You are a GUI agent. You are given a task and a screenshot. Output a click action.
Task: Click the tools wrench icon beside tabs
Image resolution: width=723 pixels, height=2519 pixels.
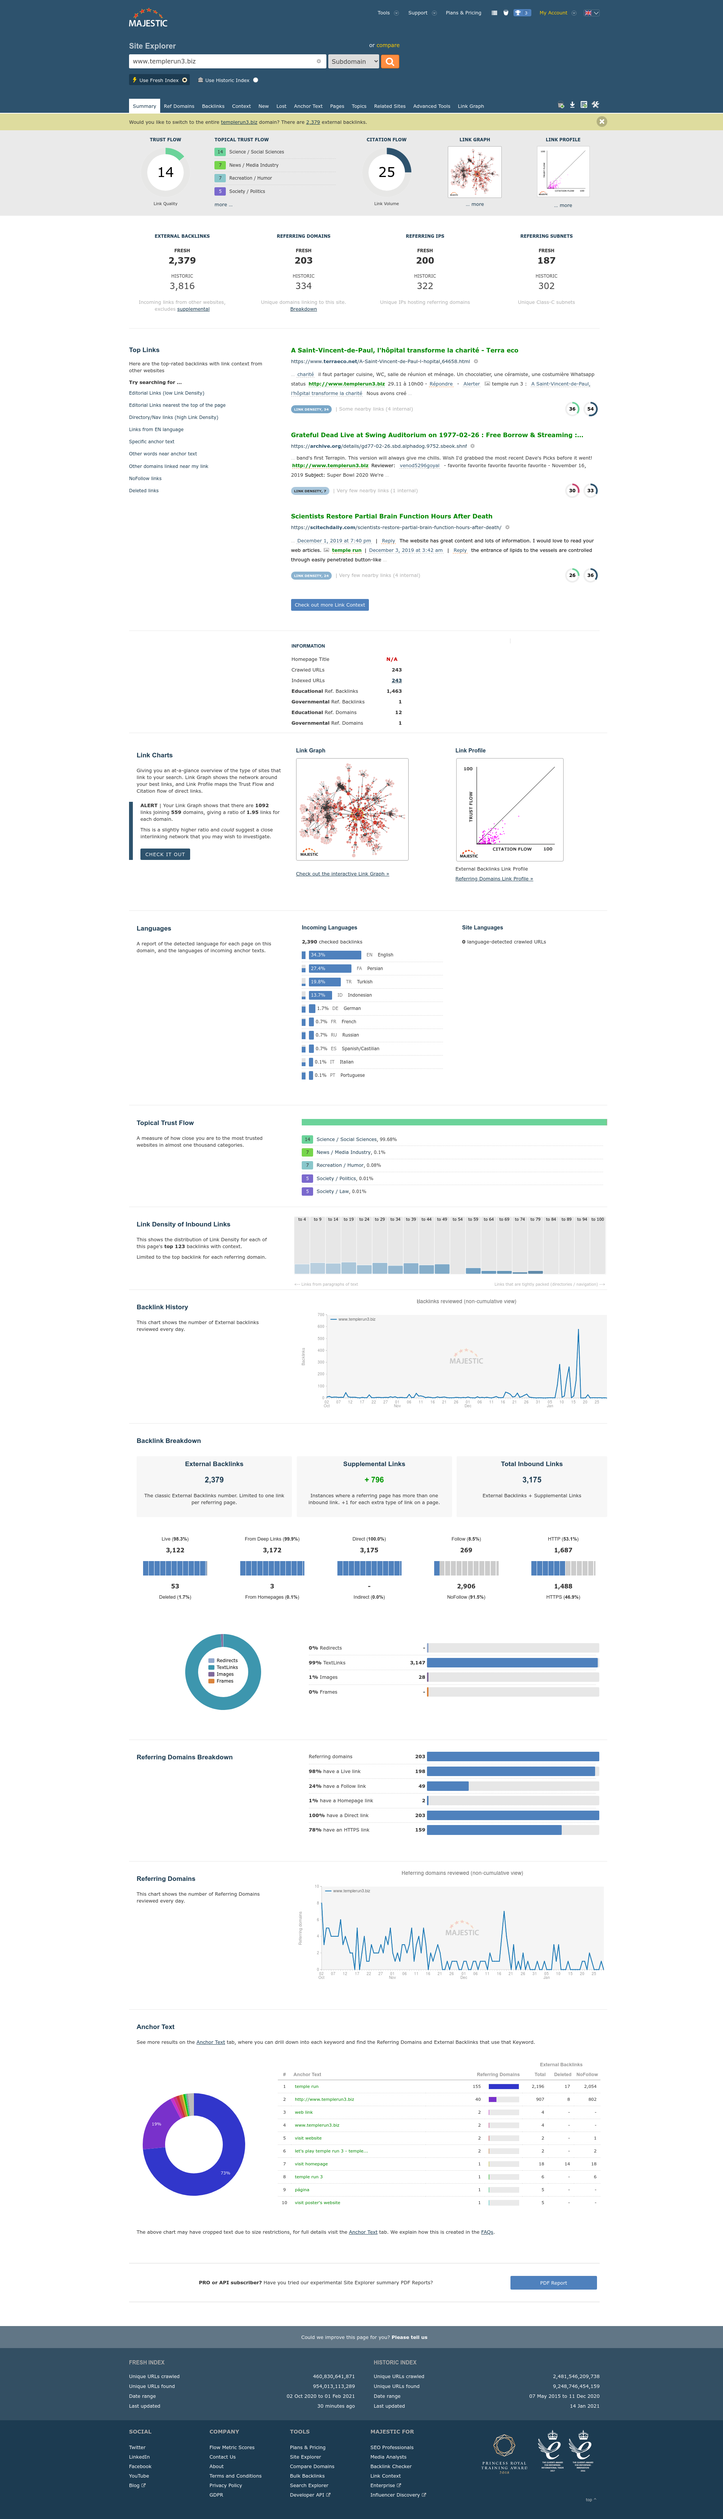(x=595, y=104)
